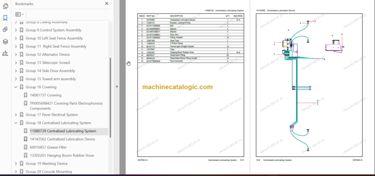Screen dimensions: 375x176
Task: Expand Group 10 Left Seat Fence Assembly
Action: click(16, 38)
